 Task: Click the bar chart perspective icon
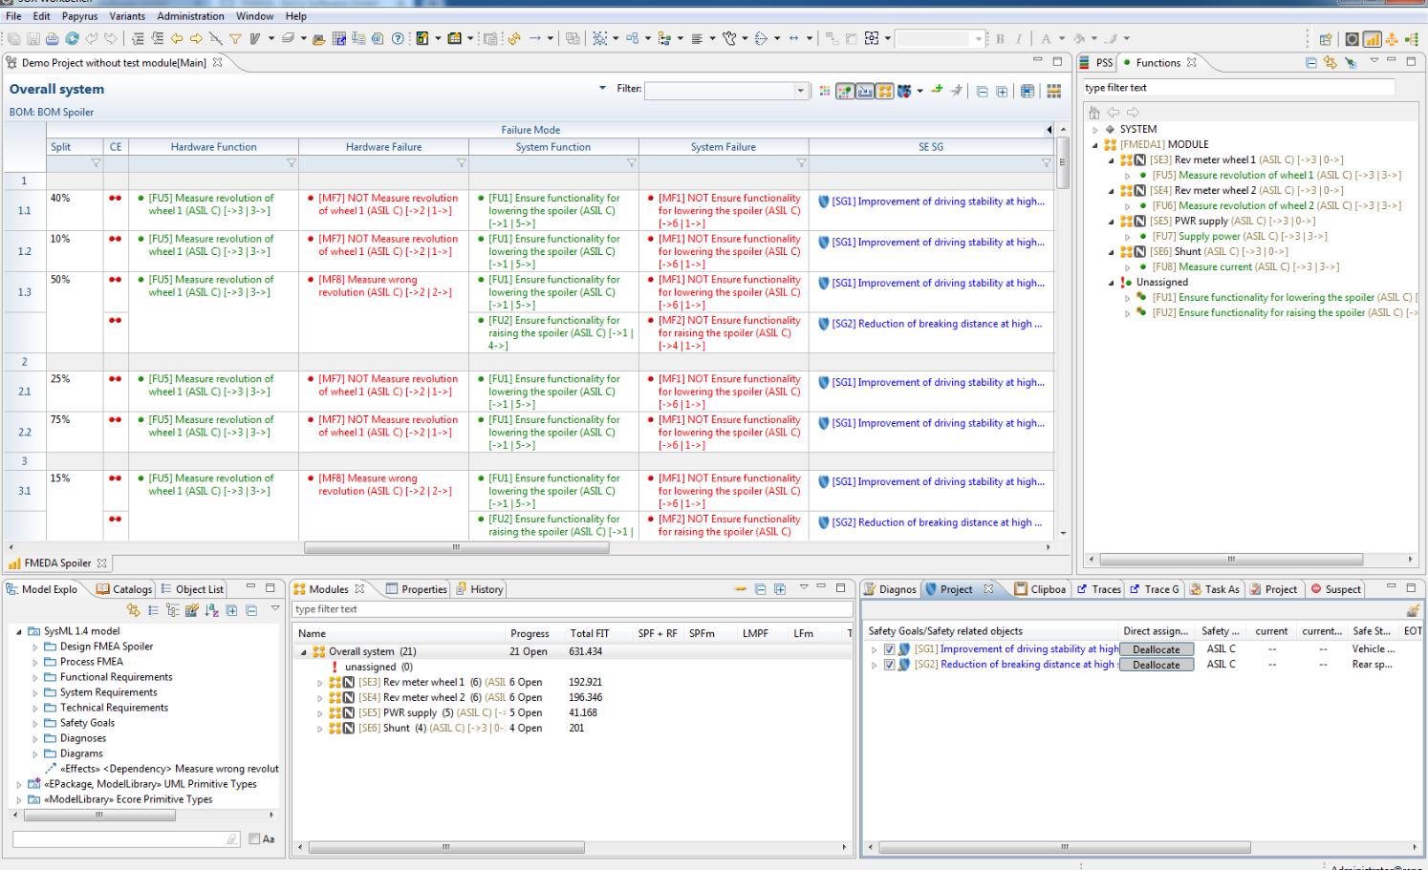[x=1372, y=39]
